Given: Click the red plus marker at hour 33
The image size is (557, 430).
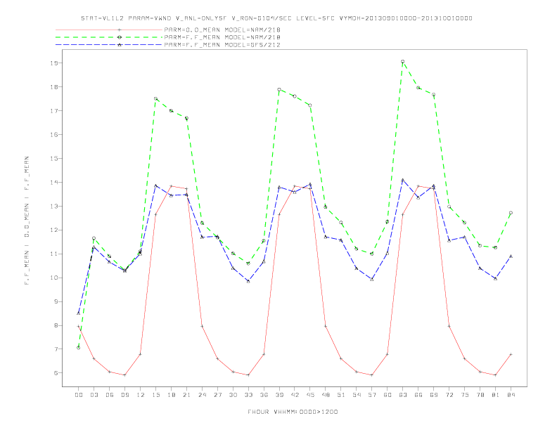Looking at the screenshot, I should click(x=248, y=375).
